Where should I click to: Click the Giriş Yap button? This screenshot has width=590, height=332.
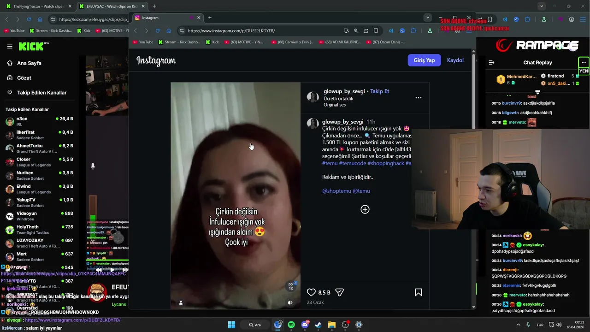(x=424, y=60)
